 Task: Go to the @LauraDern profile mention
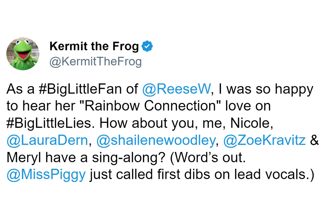tap(47, 140)
